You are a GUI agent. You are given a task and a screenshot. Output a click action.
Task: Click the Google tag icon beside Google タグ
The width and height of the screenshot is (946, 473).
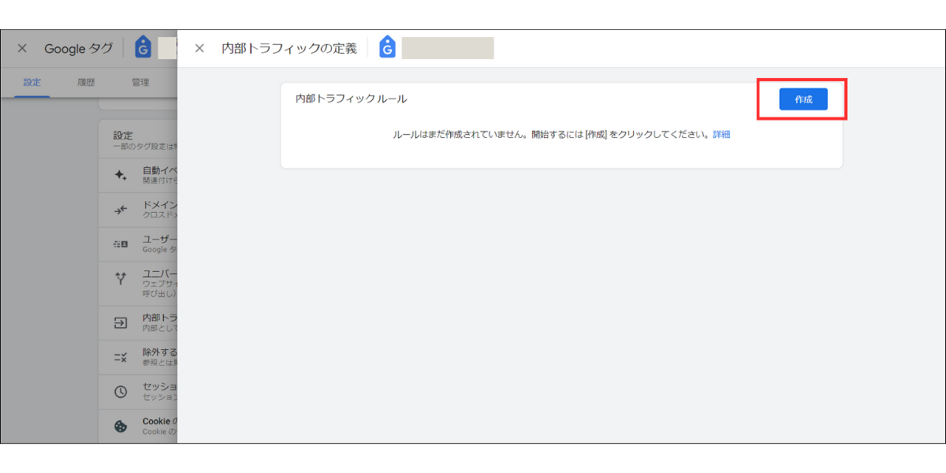pyautogui.click(x=143, y=48)
